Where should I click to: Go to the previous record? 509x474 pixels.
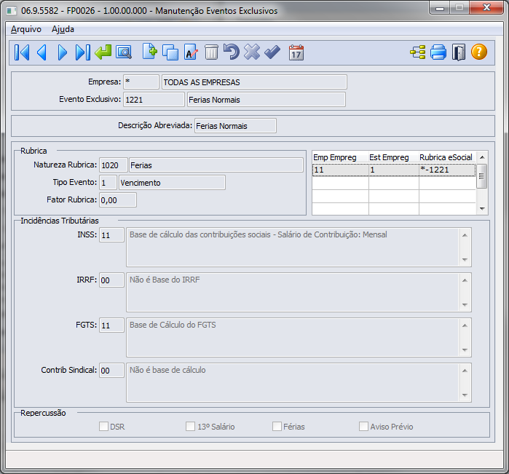click(x=42, y=52)
